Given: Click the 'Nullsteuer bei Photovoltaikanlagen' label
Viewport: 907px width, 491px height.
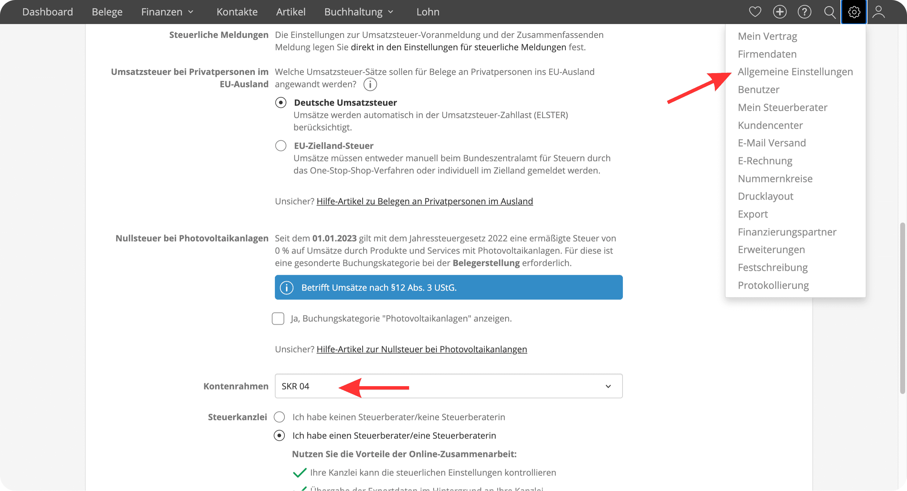Looking at the screenshot, I should click(x=192, y=238).
